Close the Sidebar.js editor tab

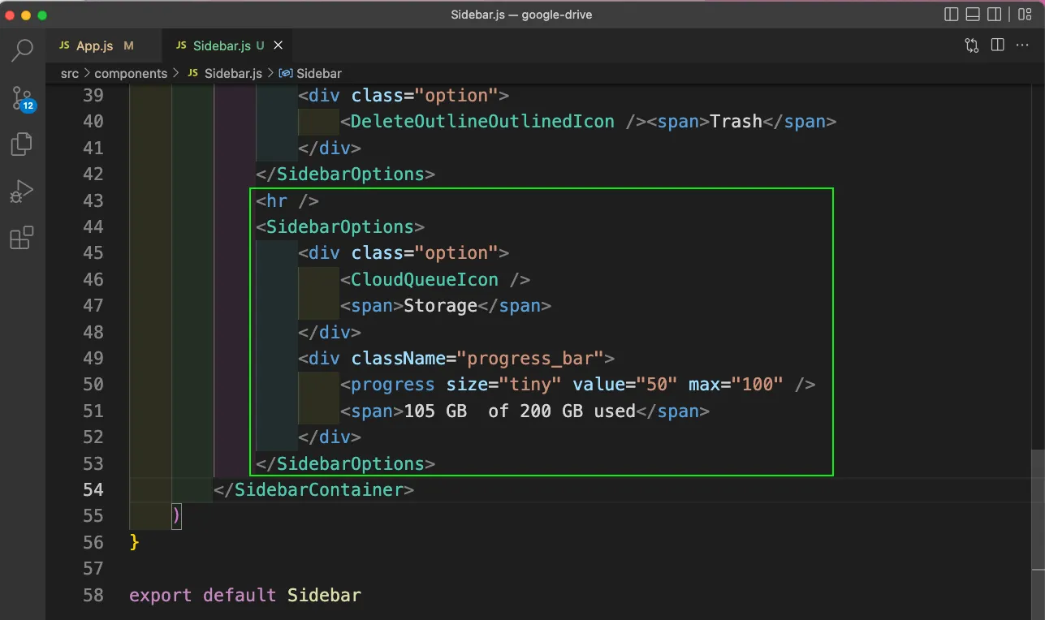tap(279, 45)
